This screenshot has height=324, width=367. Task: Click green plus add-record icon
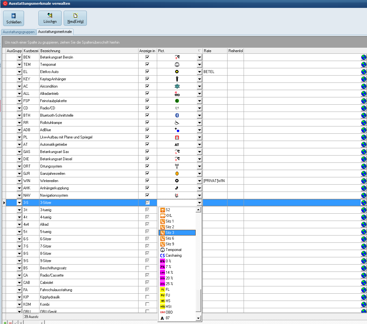(5, 322)
